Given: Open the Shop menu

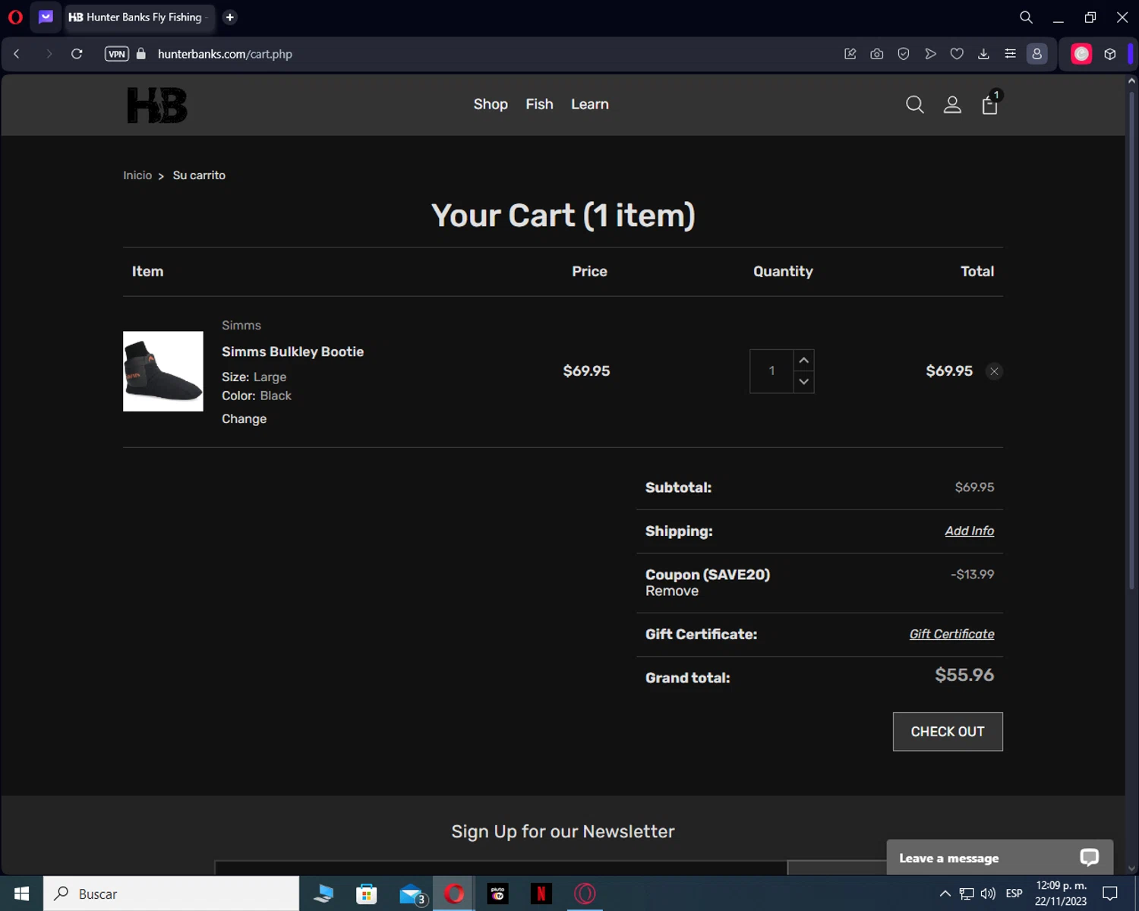Looking at the screenshot, I should coord(491,104).
